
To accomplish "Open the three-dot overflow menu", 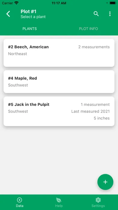I will tap(110, 14).
